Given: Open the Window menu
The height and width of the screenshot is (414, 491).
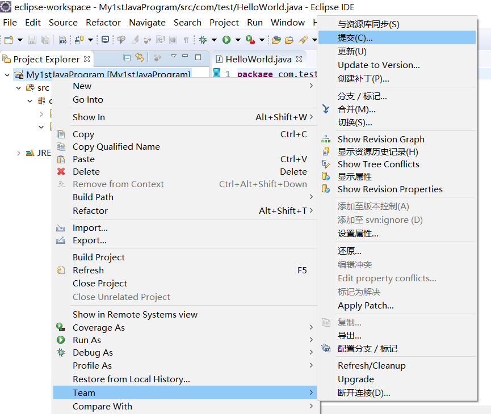Looking at the screenshot, I should point(288,23).
